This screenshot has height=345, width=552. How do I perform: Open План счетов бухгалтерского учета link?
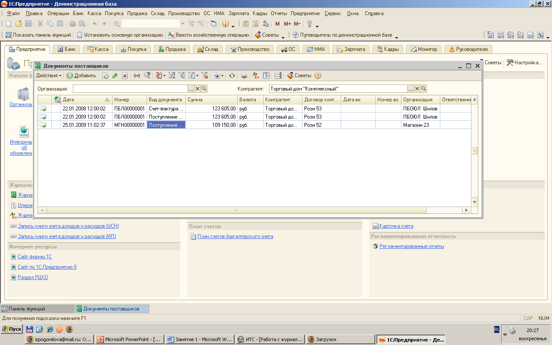(x=235, y=236)
